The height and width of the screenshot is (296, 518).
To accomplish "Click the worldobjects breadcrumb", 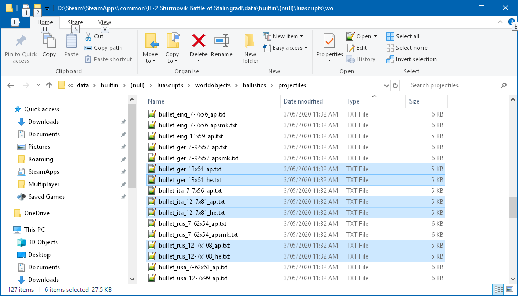I will tap(213, 85).
